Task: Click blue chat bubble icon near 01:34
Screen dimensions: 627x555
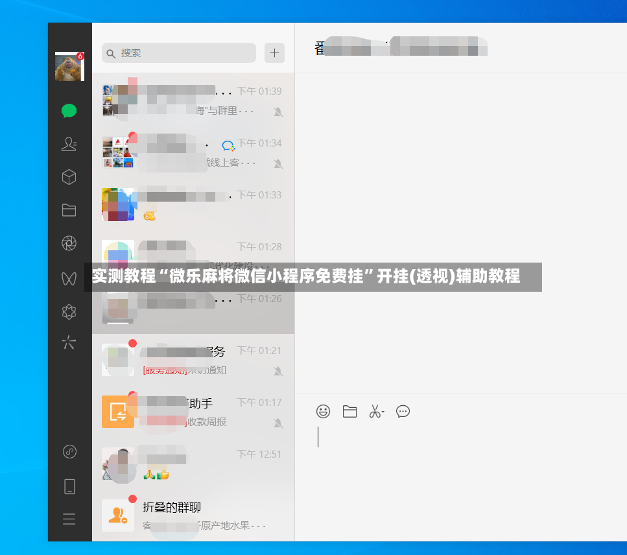Action: pyautogui.click(x=228, y=146)
